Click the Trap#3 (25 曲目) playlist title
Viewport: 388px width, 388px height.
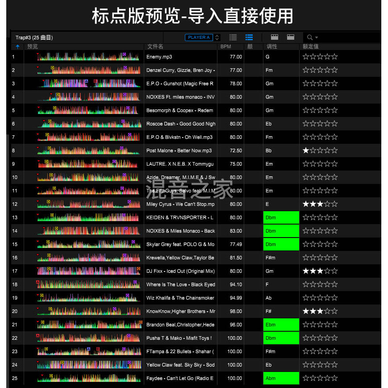coord(34,38)
